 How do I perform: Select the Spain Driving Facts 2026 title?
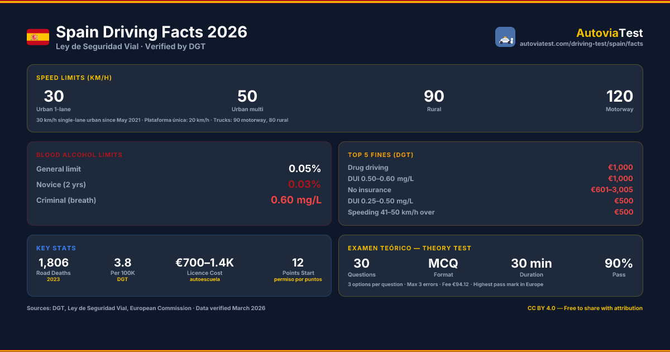coord(152,32)
